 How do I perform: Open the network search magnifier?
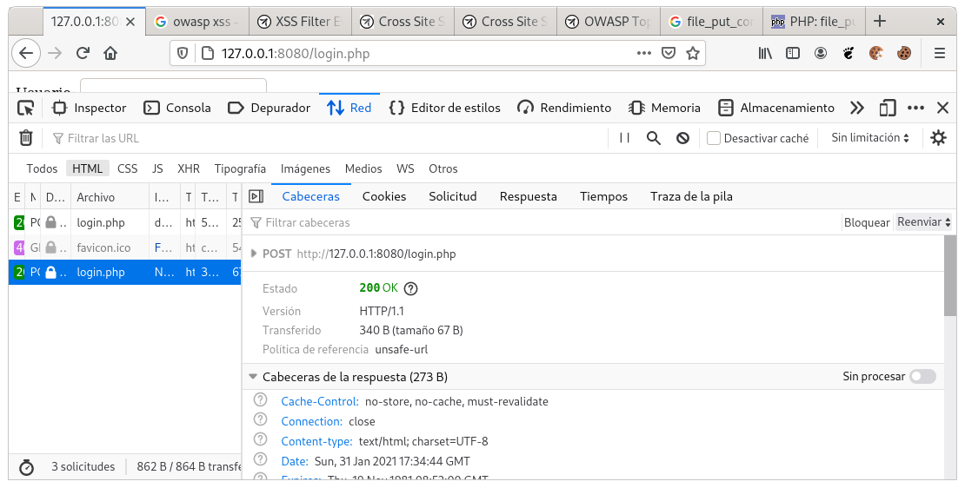pyautogui.click(x=654, y=138)
